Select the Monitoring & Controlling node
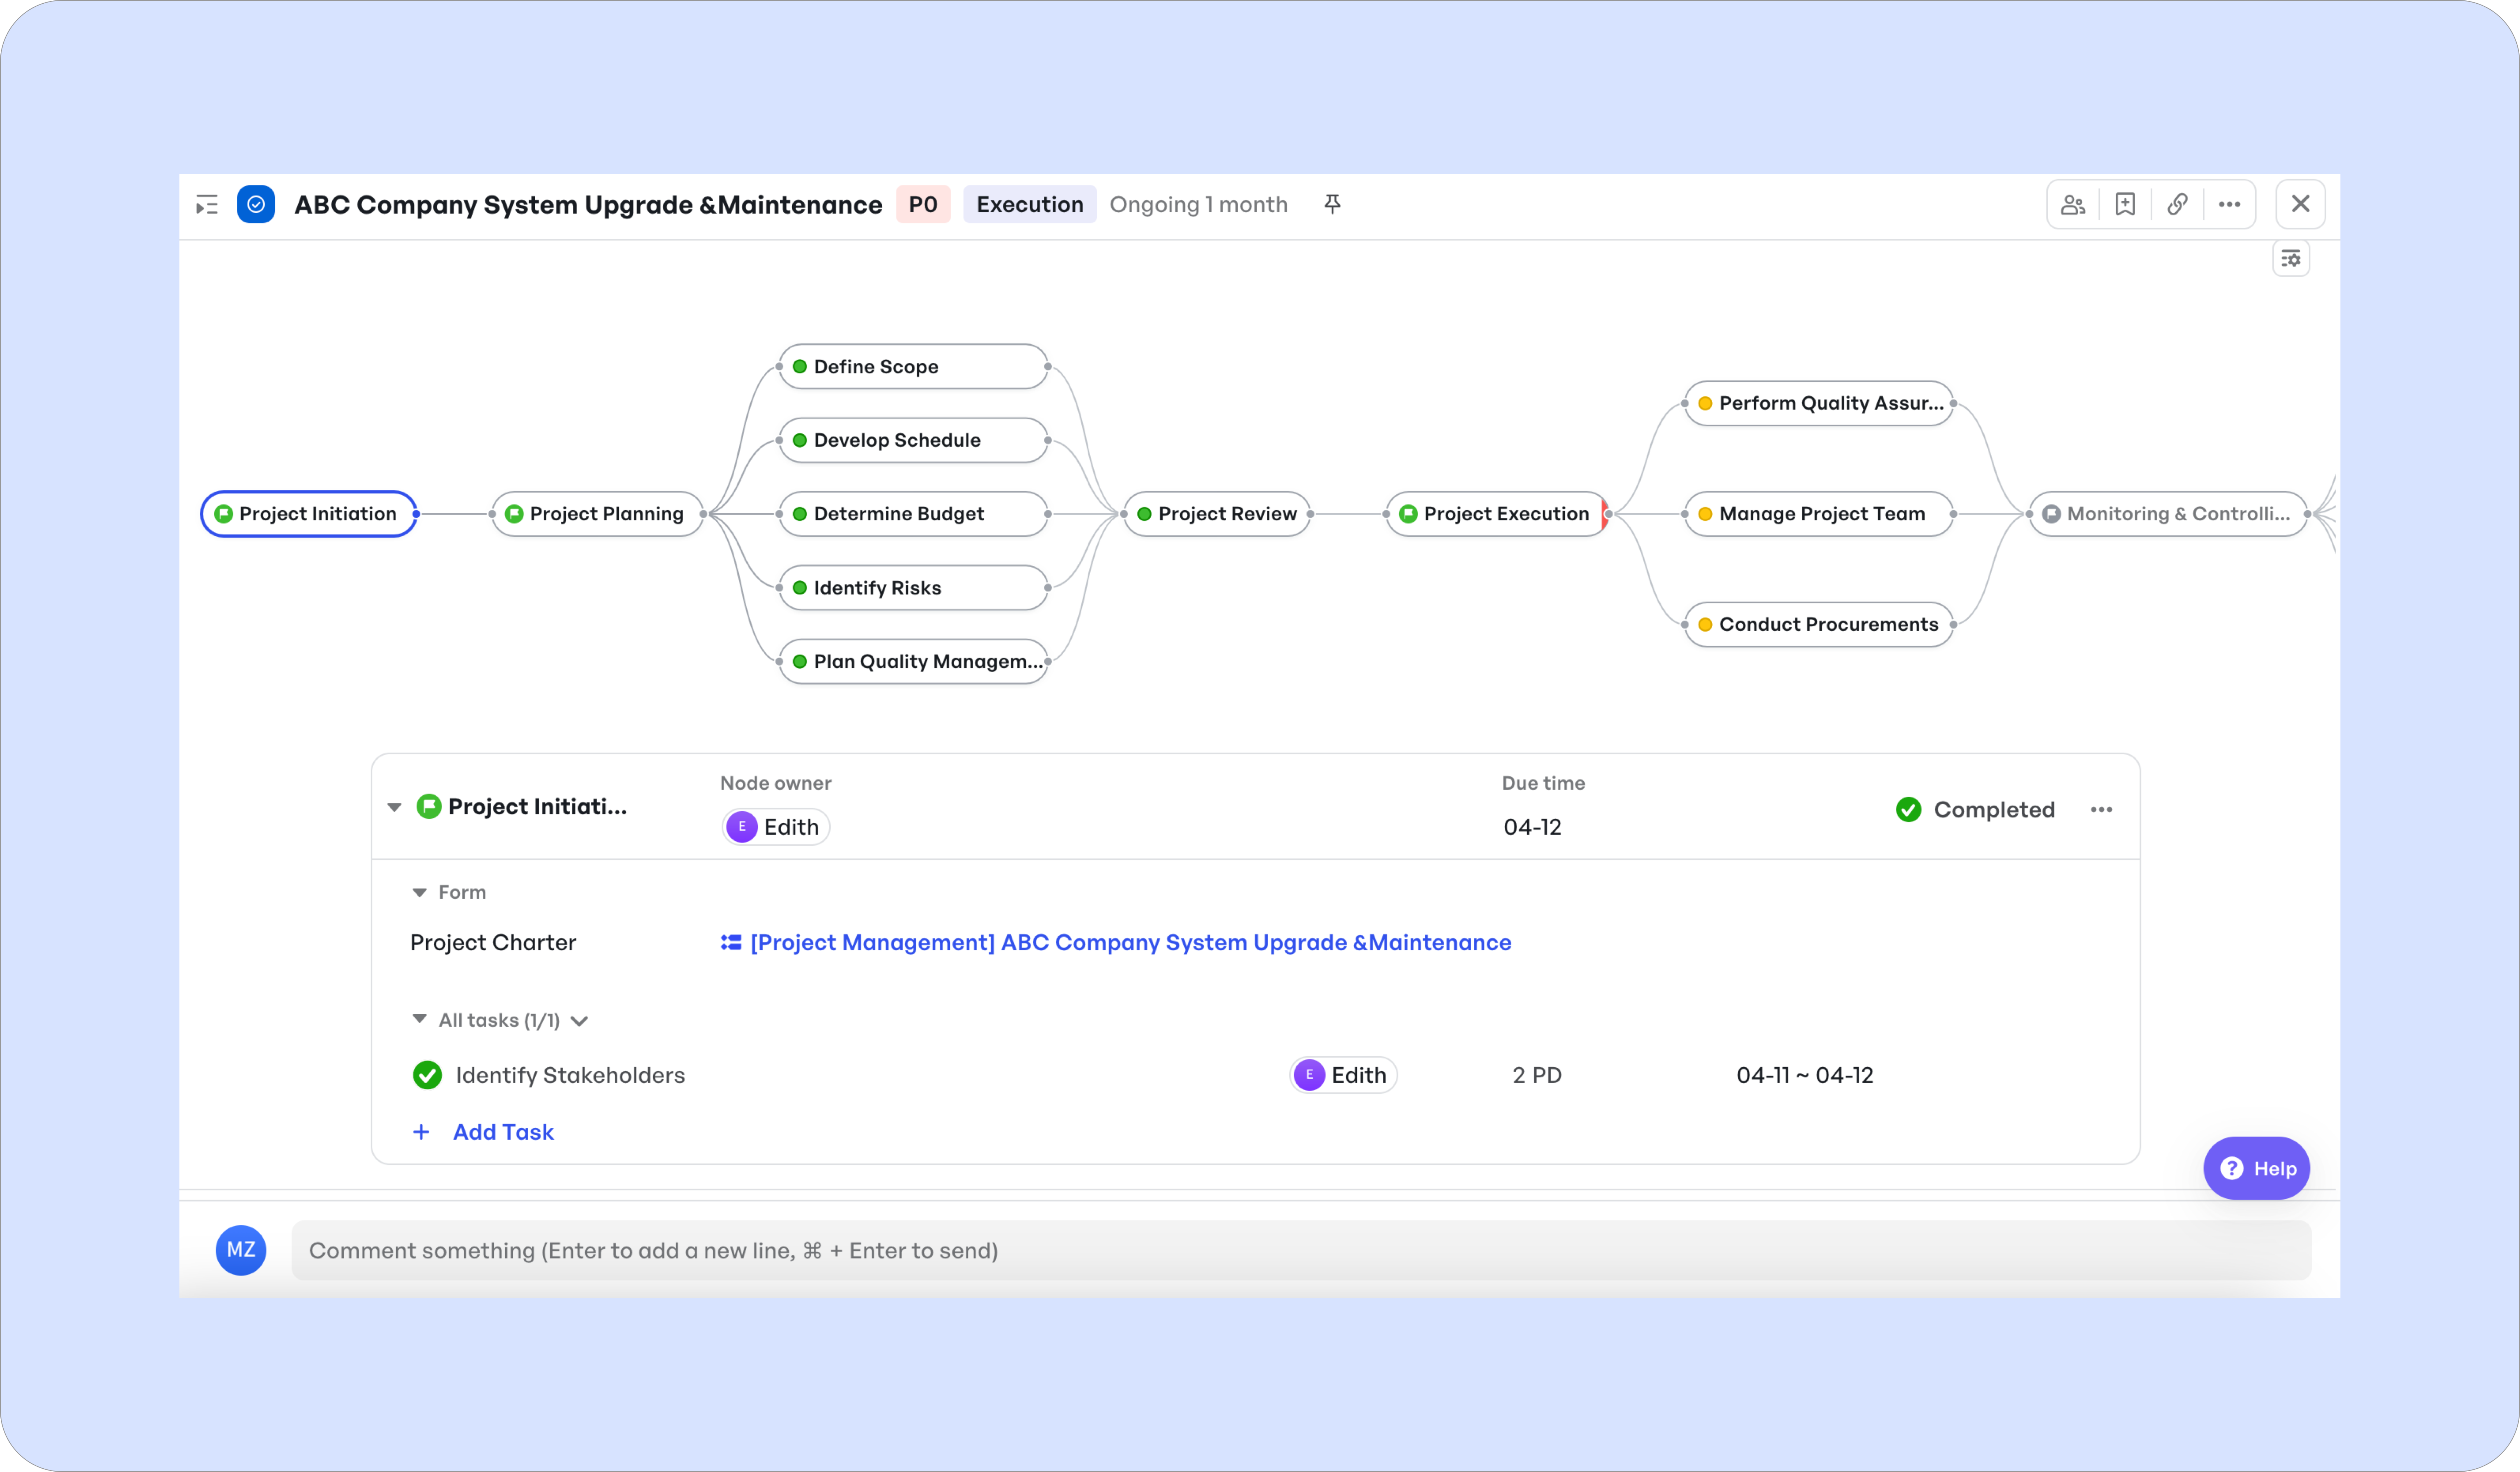 pyautogui.click(x=2168, y=514)
